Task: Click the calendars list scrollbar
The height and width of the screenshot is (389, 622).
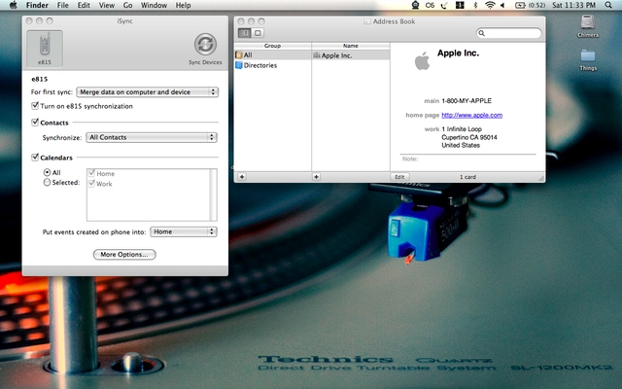Action: pyautogui.click(x=214, y=194)
